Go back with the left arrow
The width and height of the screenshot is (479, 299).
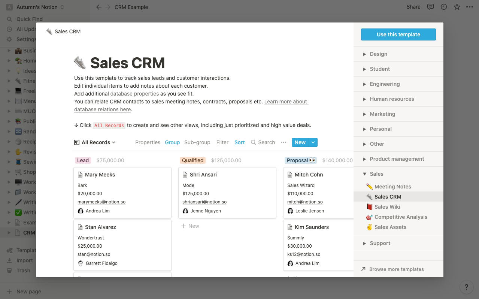(x=99, y=7)
